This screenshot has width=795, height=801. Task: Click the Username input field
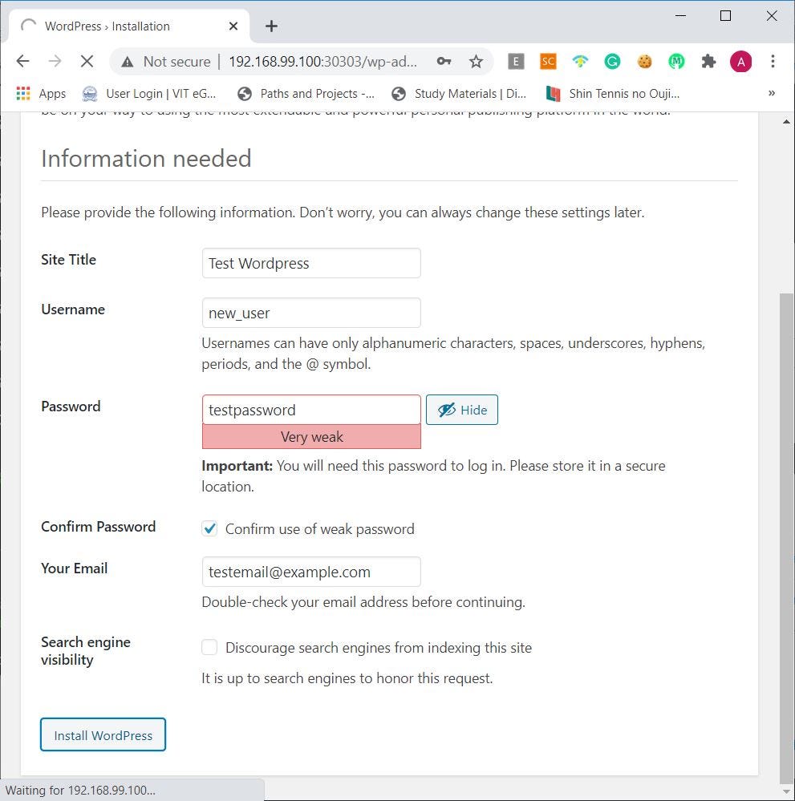coord(311,313)
